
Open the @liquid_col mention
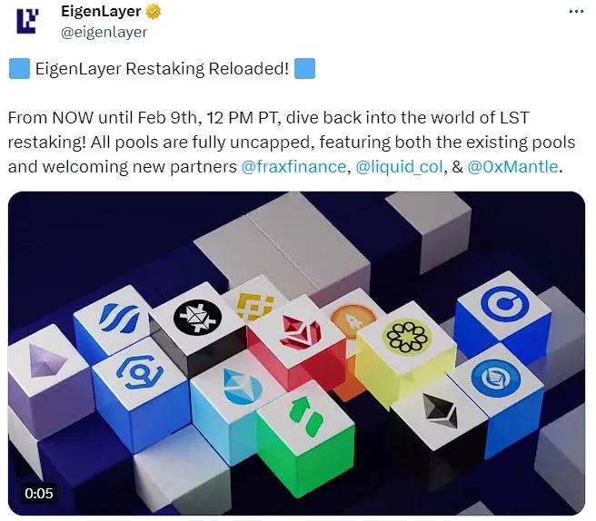click(399, 167)
